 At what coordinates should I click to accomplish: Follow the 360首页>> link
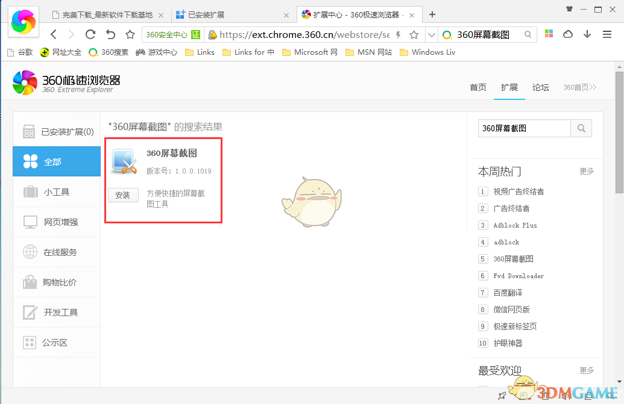coord(579,87)
